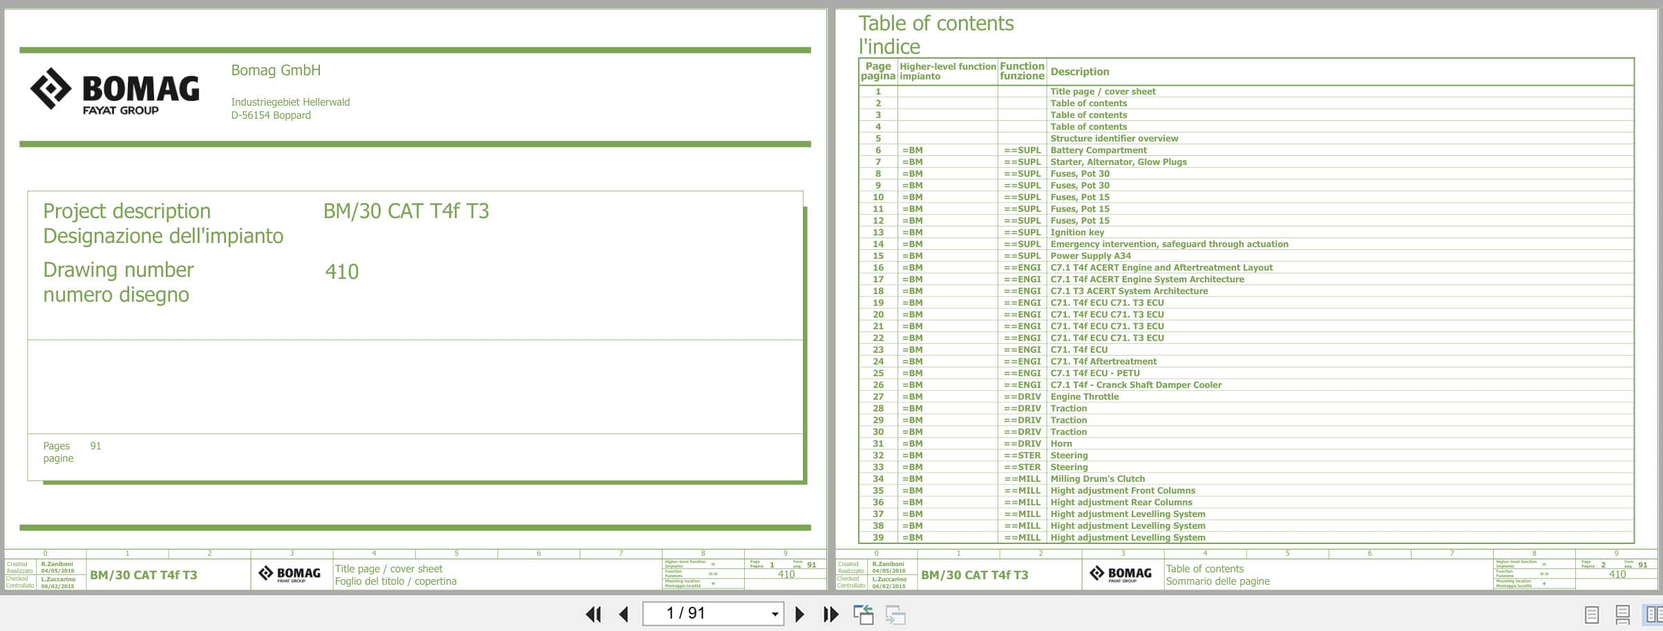The height and width of the screenshot is (631, 1663).
Task: Click 'C7.1 T4f - Cranck Shaft Damper Cooler'
Action: (x=1136, y=385)
